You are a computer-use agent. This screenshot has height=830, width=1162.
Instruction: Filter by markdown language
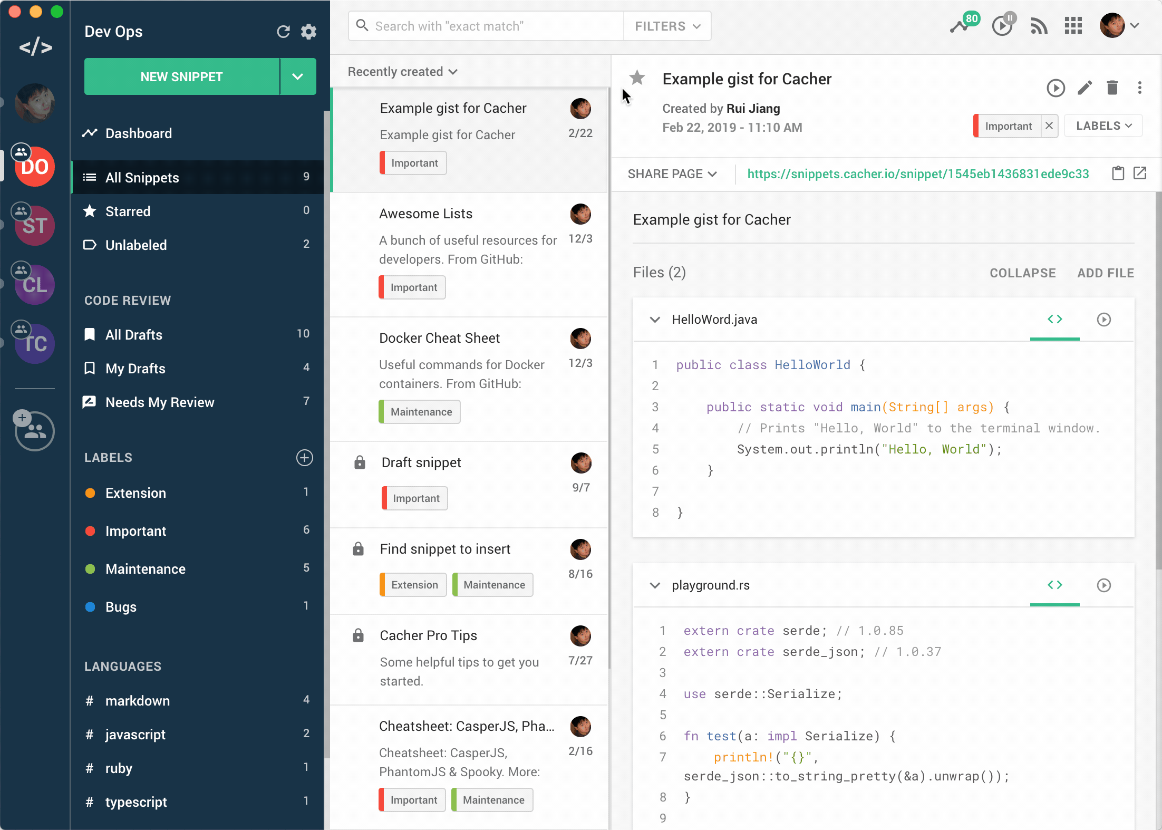(x=197, y=700)
